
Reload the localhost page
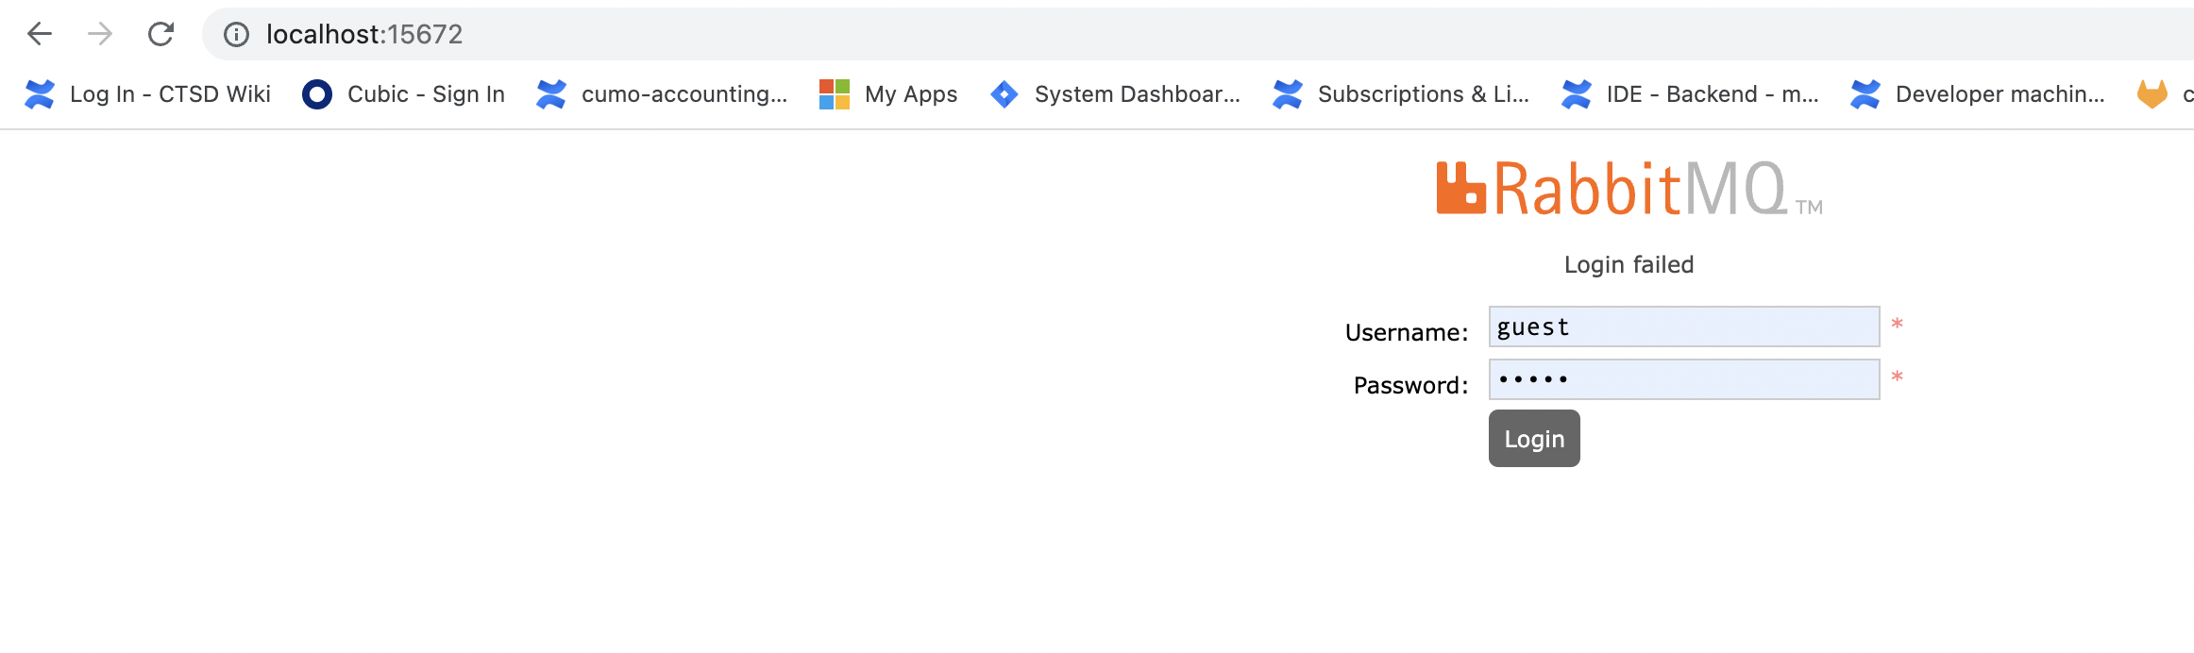[161, 34]
